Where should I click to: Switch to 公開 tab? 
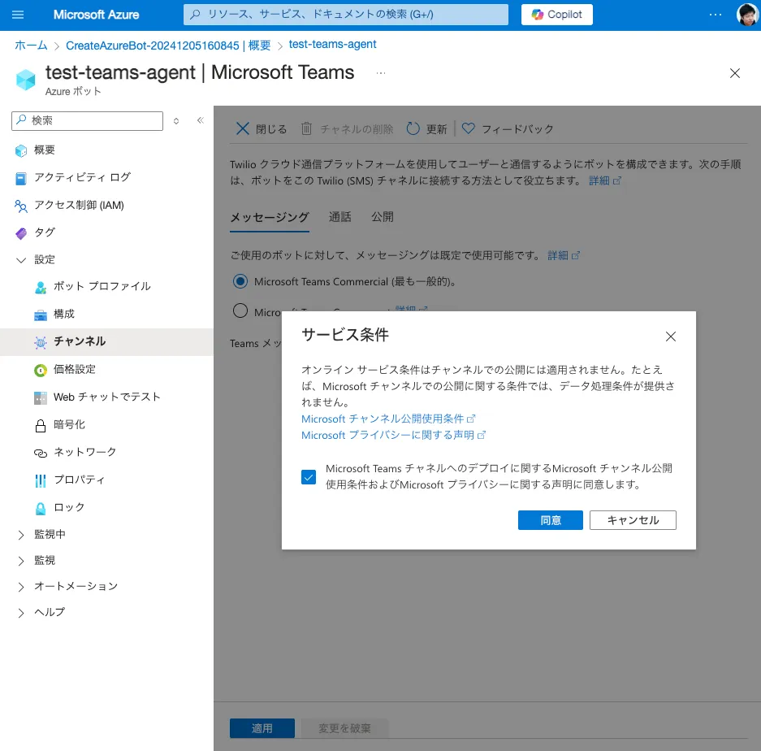(x=383, y=217)
